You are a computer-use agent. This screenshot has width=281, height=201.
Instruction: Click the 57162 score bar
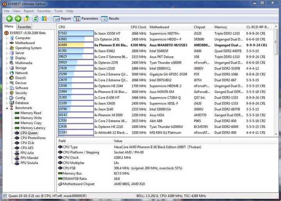point(76,33)
